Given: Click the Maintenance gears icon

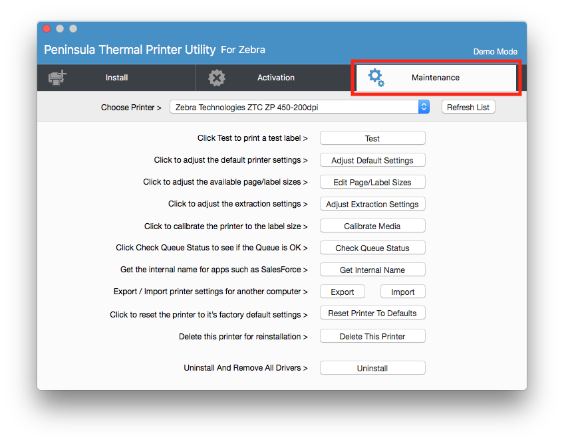Looking at the screenshot, I should 376,78.
